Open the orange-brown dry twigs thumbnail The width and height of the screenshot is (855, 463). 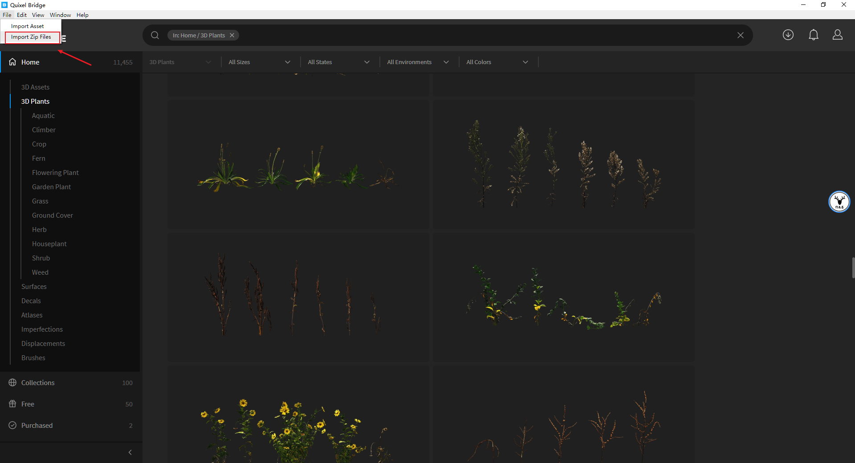563,414
